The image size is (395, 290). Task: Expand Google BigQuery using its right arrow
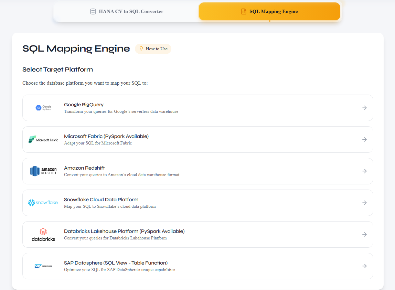[x=364, y=108]
